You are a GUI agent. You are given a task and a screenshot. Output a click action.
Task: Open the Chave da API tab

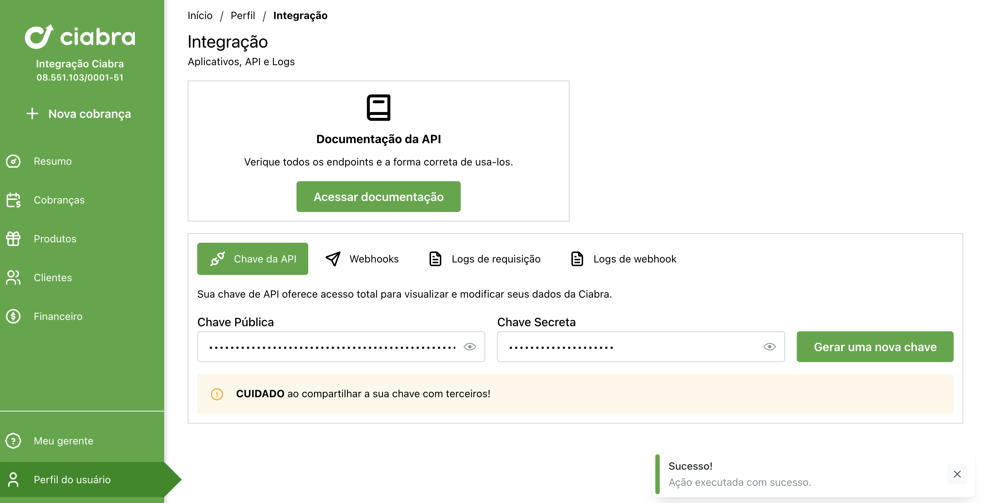(x=253, y=259)
